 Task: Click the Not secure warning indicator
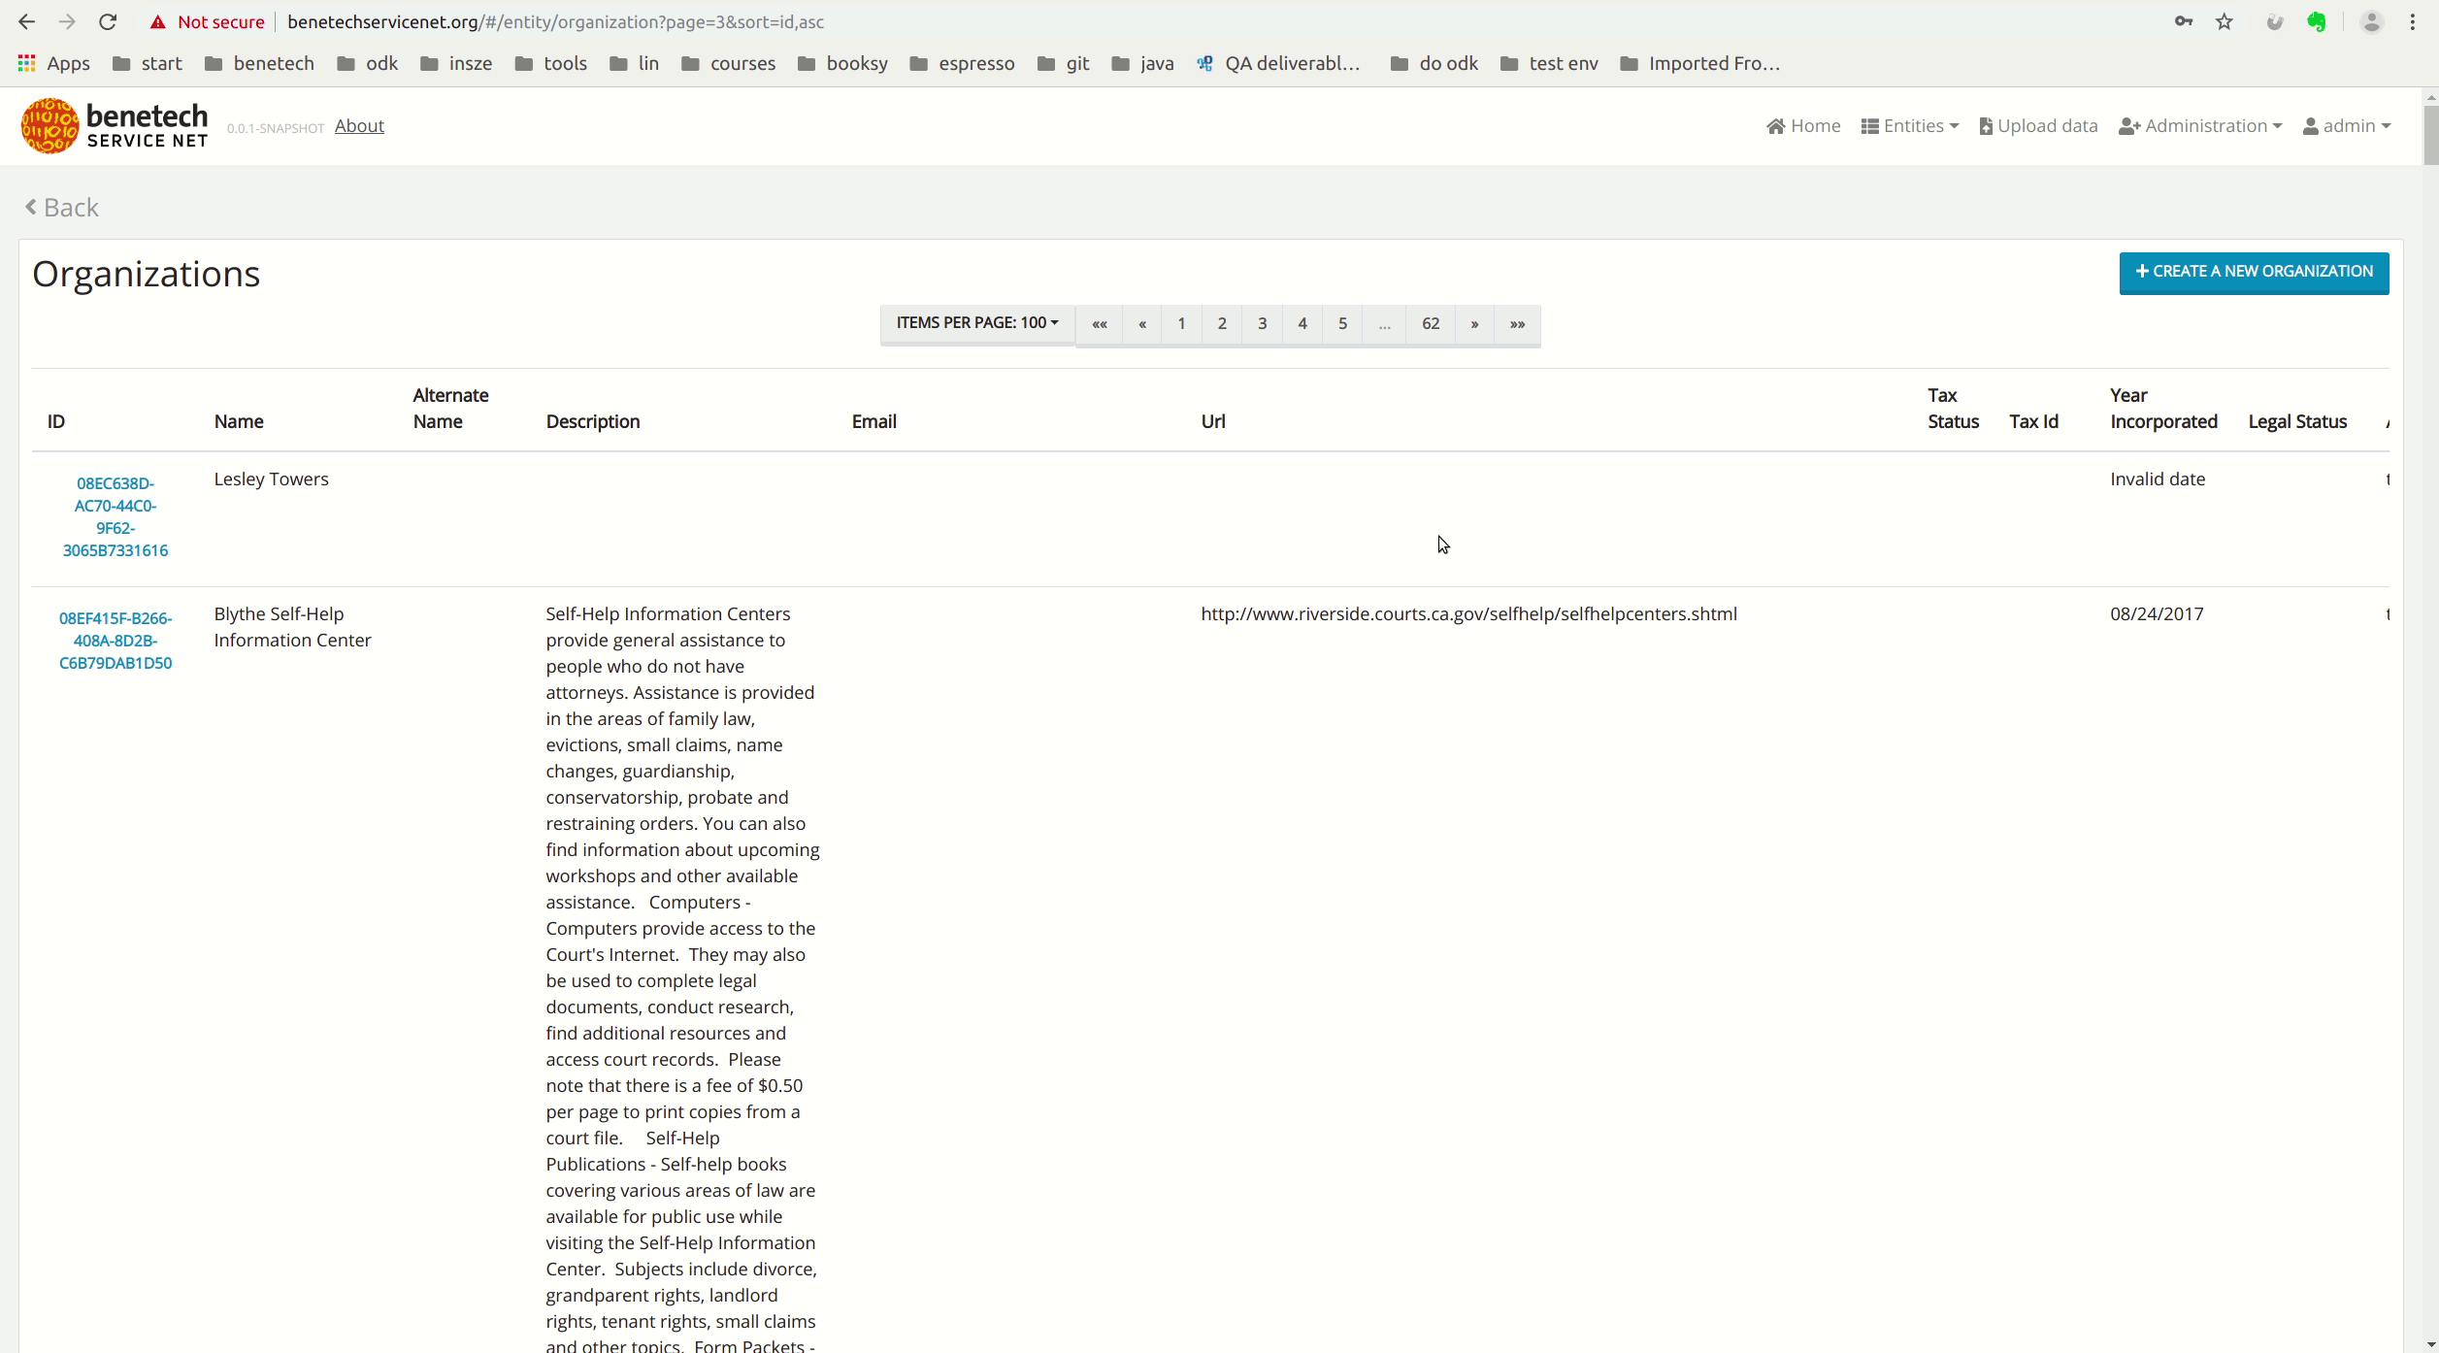coord(207,21)
